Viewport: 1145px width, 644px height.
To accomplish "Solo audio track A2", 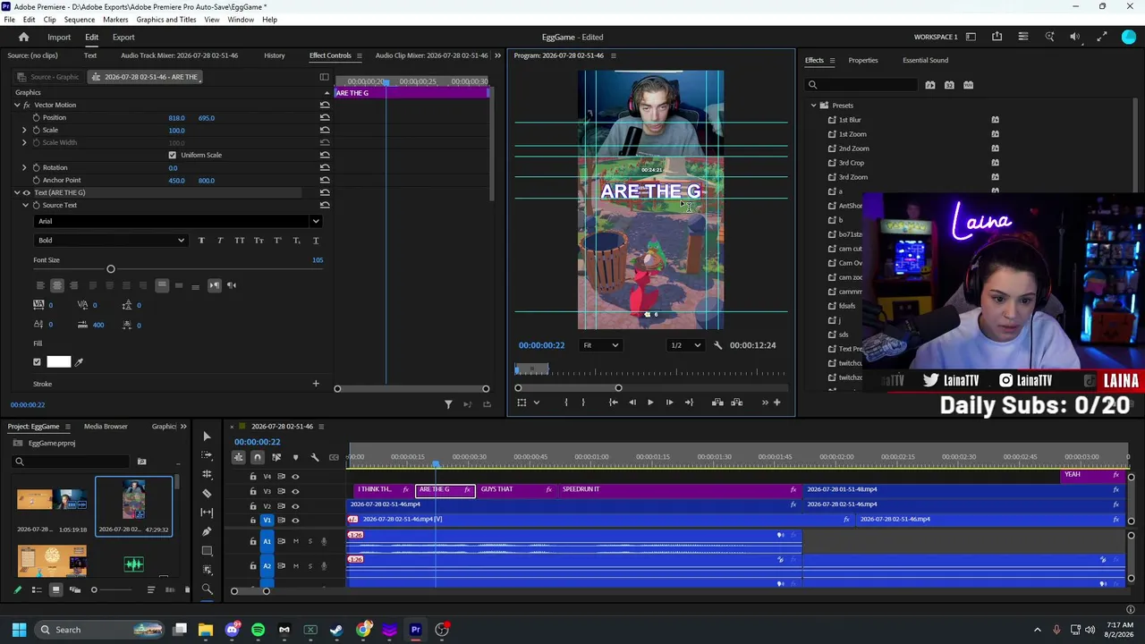I will click(x=310, y=565).
